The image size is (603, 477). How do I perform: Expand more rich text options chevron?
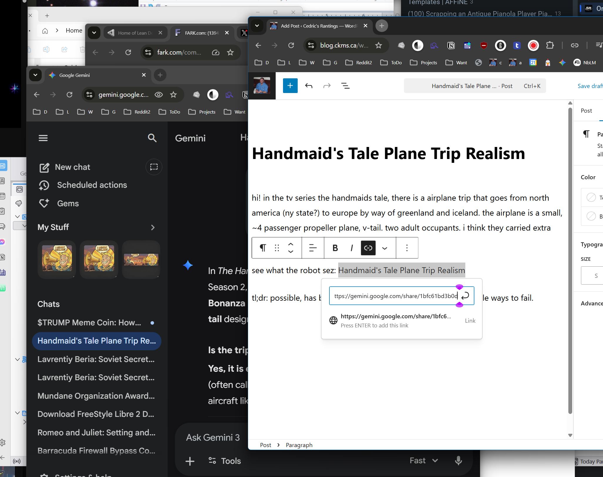(x=384, y=248)
